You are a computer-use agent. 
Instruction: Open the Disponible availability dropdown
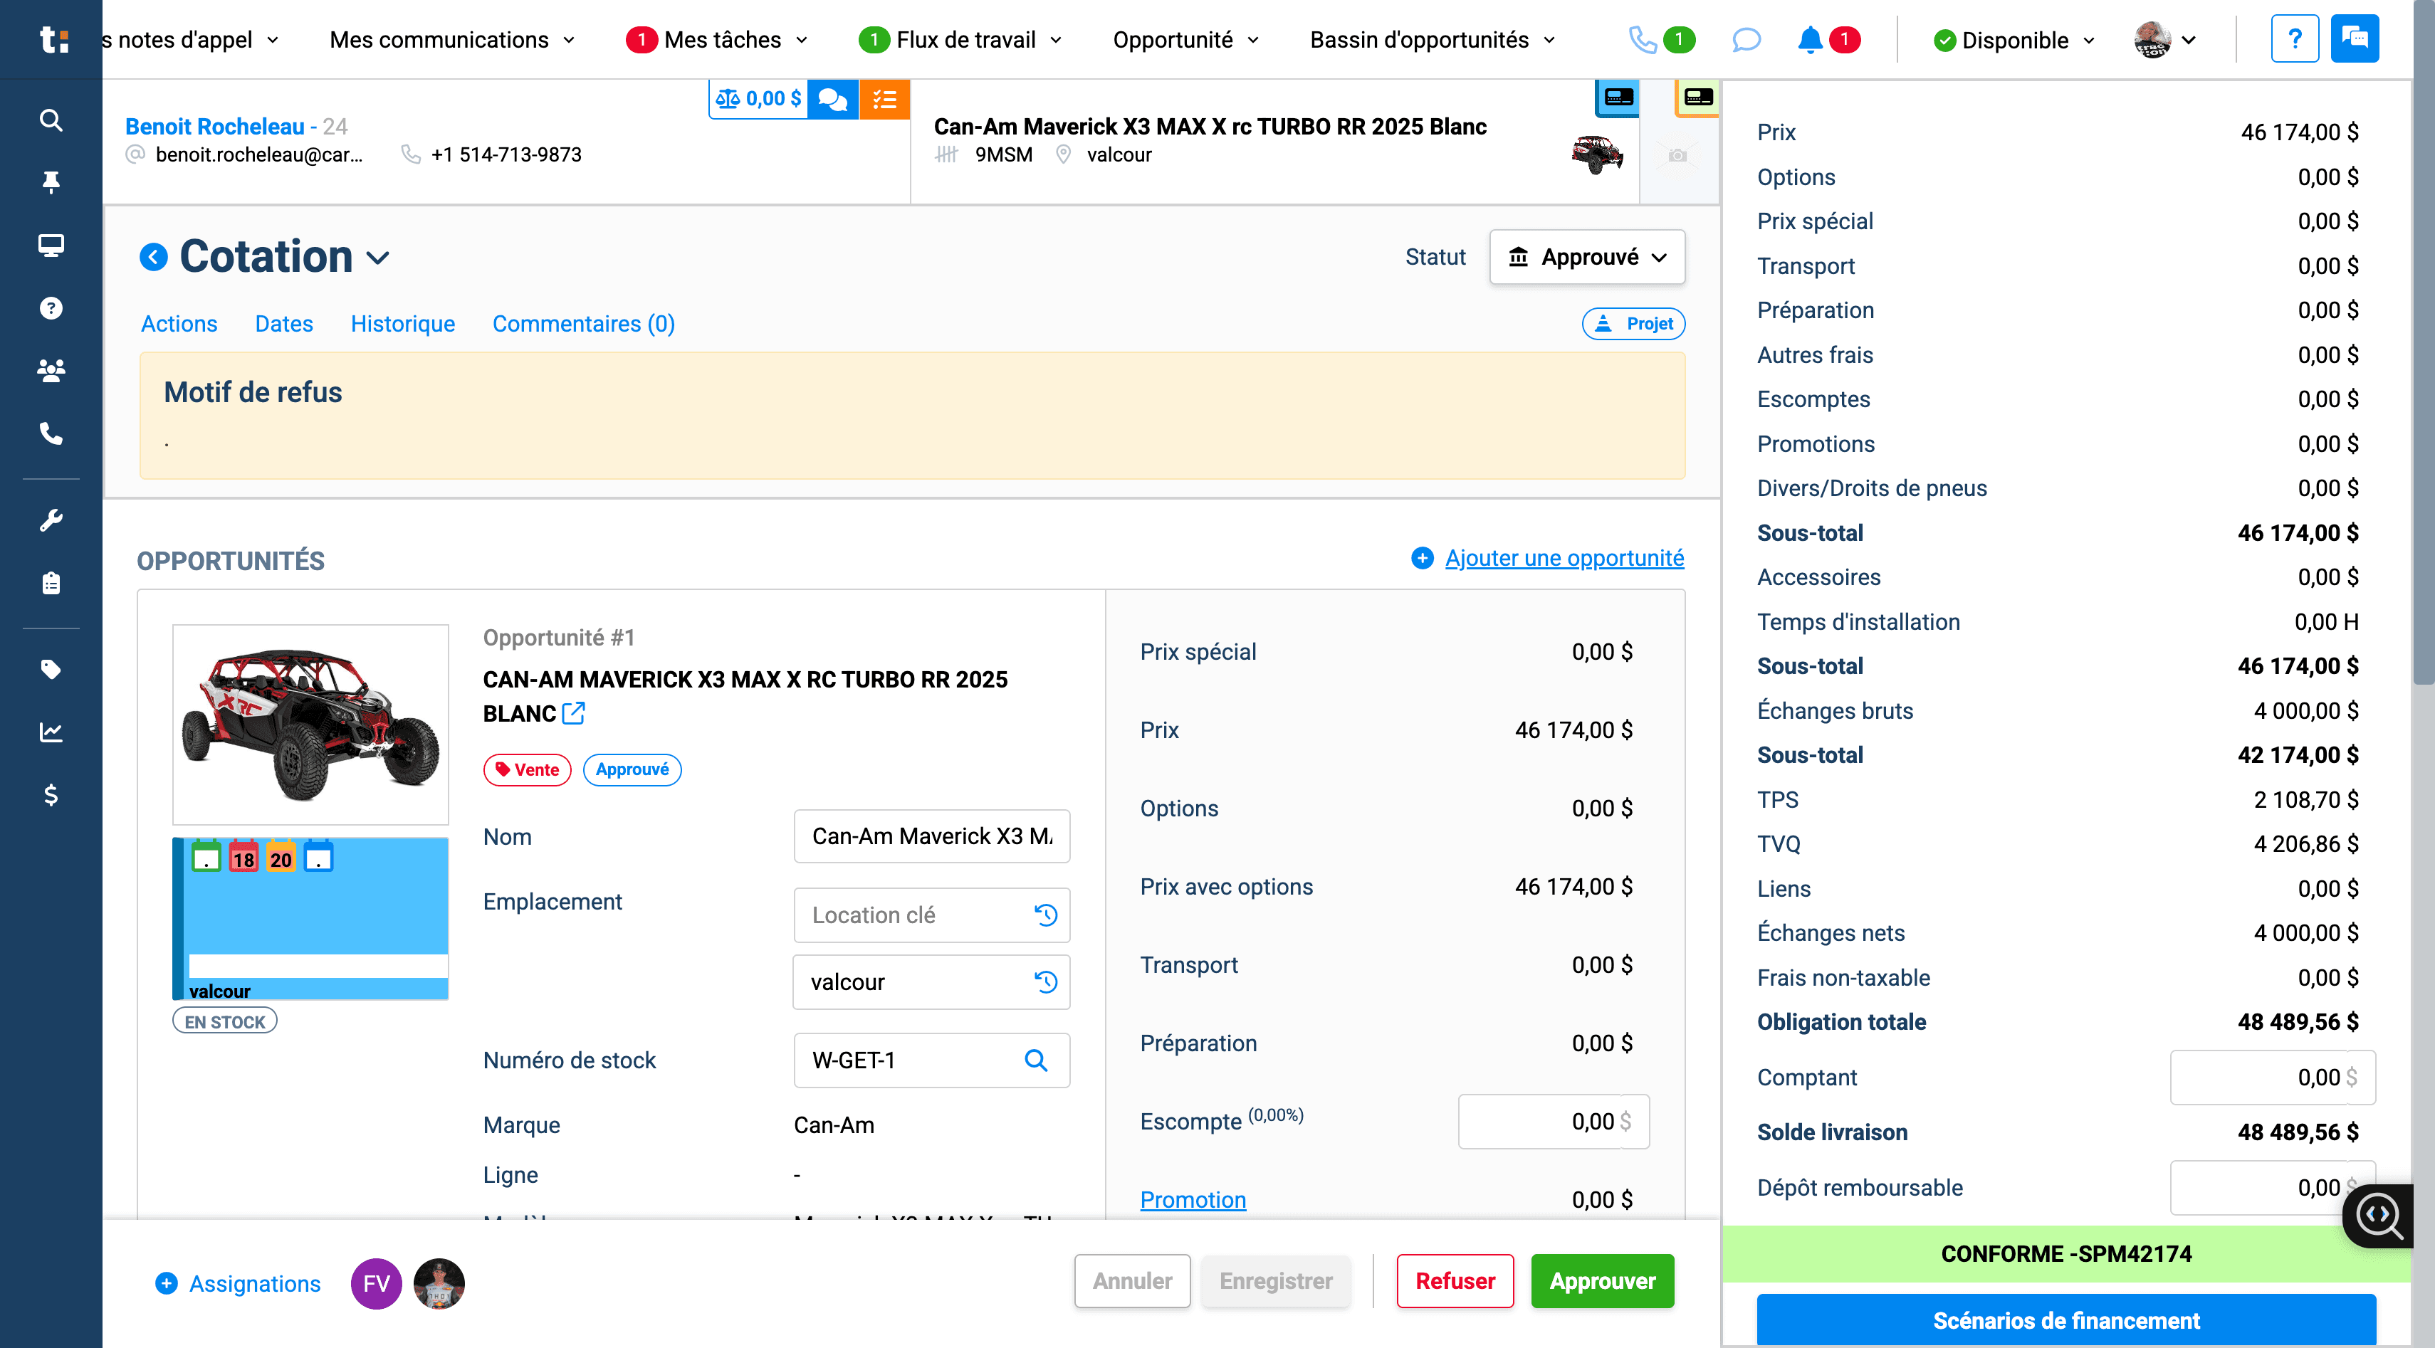pos(2014,40)
